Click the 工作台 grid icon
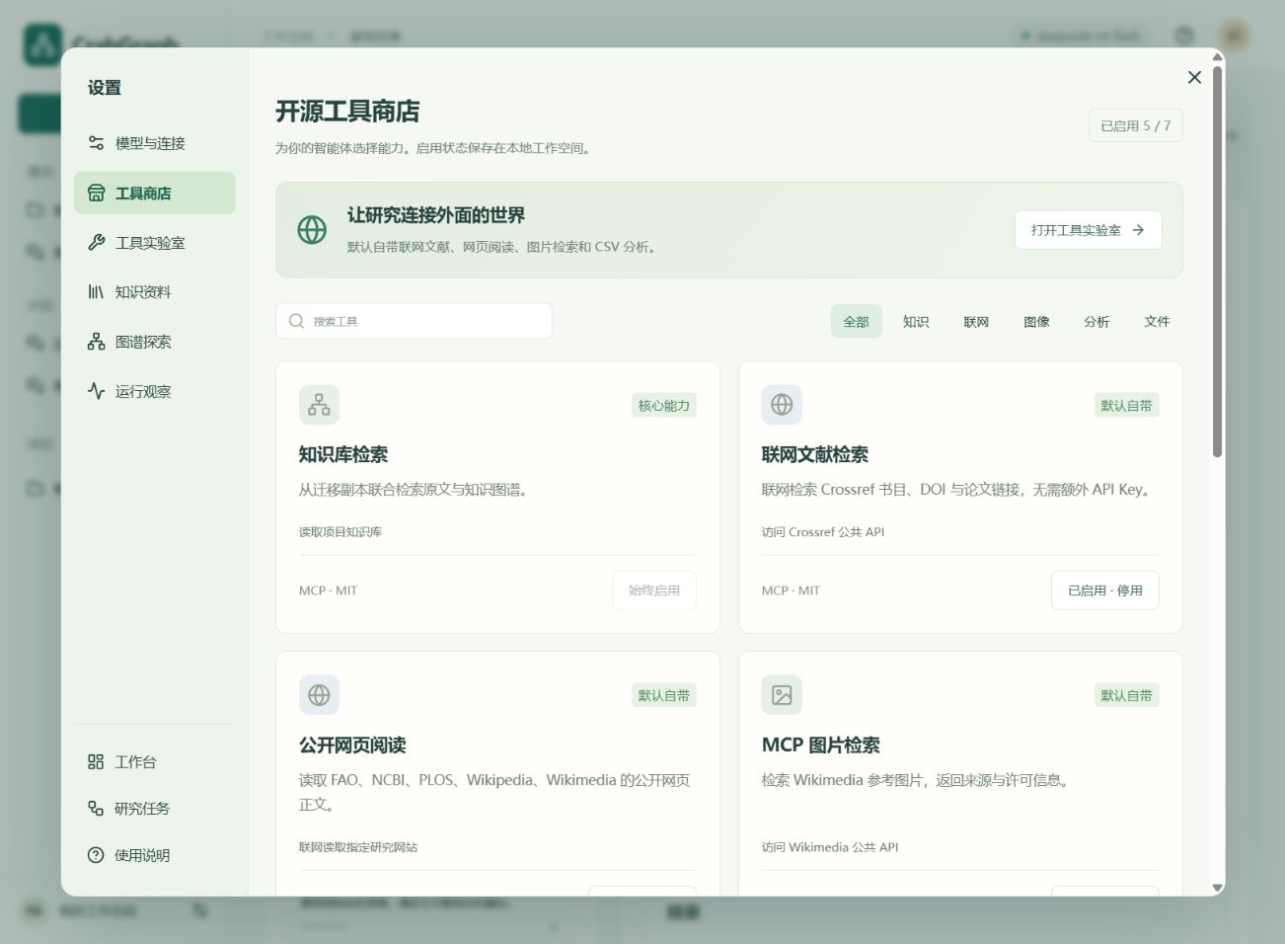This screenshot has height=944, width=1285. tap(96, 761)
